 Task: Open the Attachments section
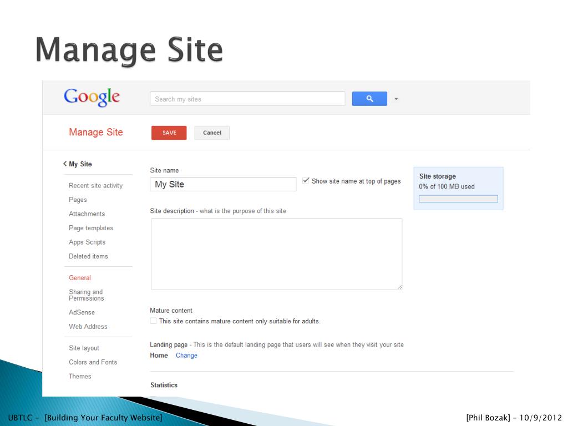(87, 214)
